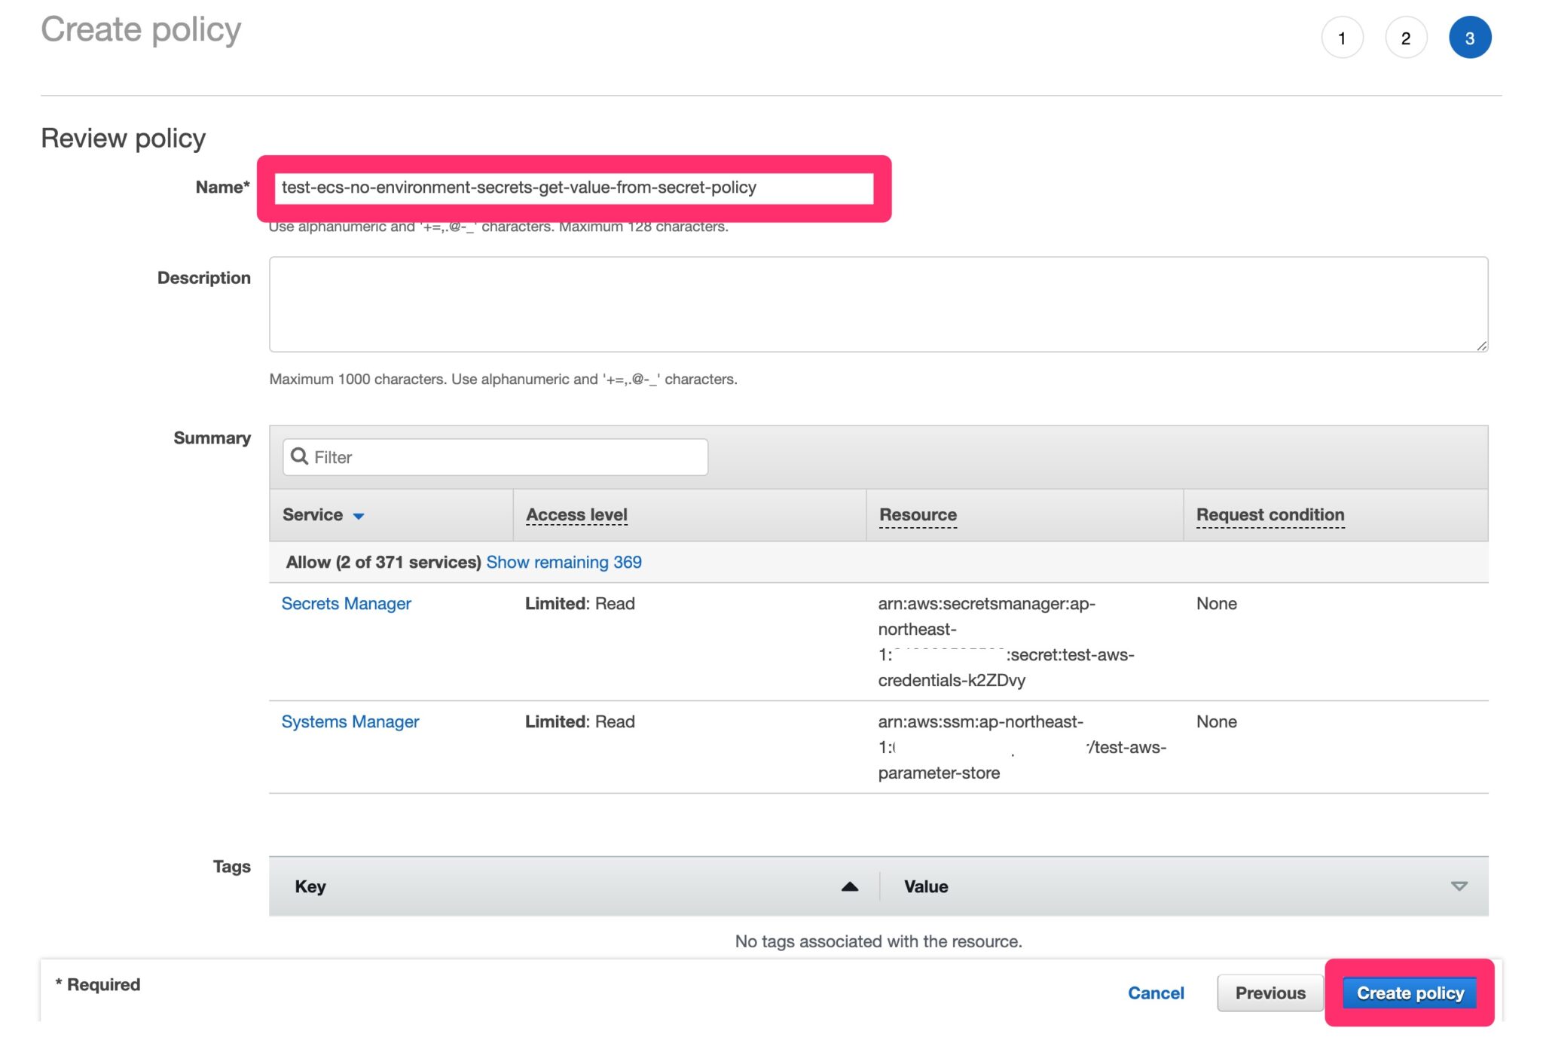Click the Access level column header
The image size is (1543, 1052).
(576, 515)
